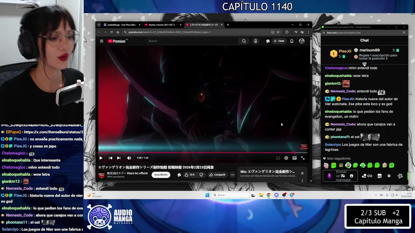This screenshot has height=233, width=415.
Task: Click marioum89 in Kick leaderboard
Action: coord(369,50)
